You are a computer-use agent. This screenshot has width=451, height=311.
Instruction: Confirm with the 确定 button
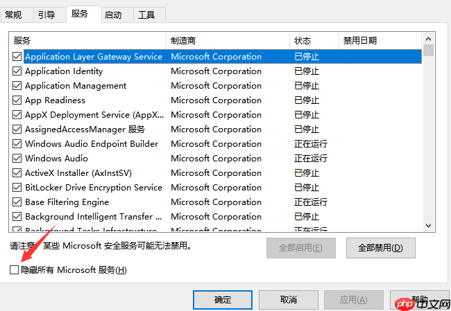coord(223,300)
